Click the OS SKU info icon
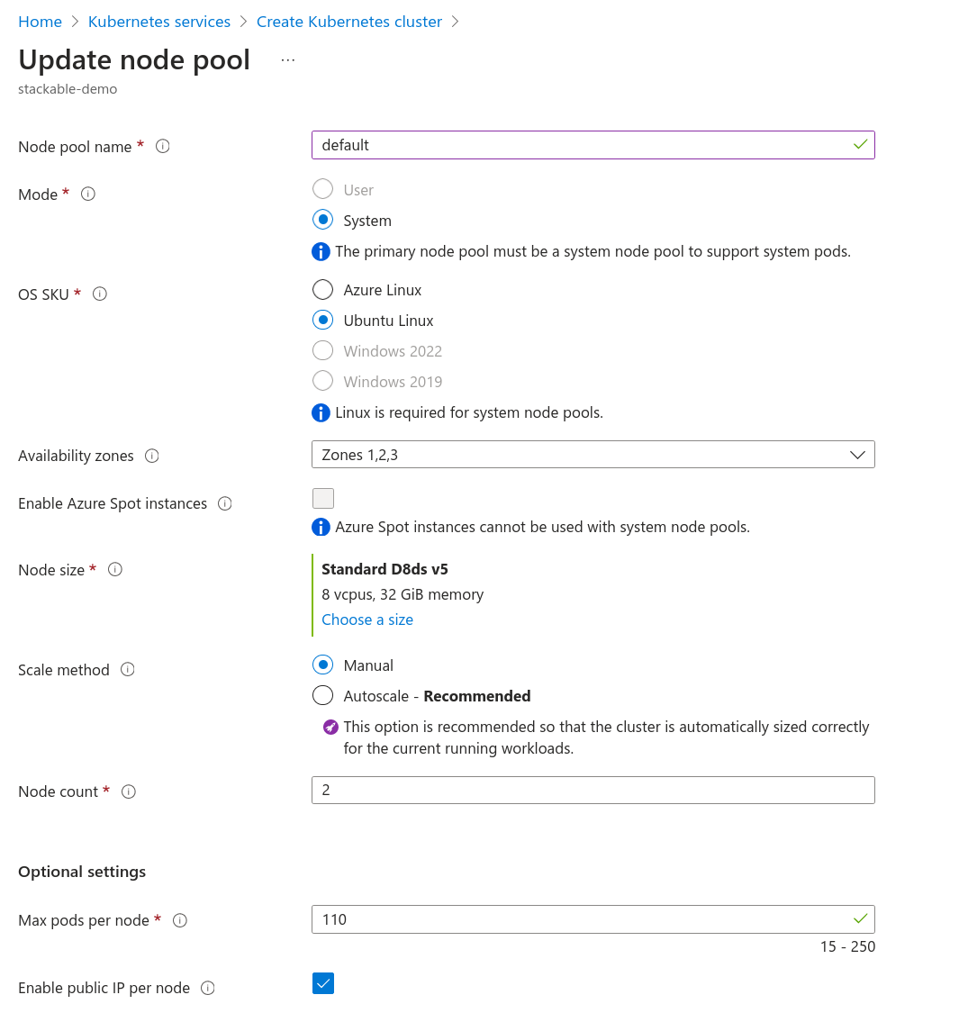The height and width of the screenshot is (1013, 968). pyautogui.click(x=100, y=294)
